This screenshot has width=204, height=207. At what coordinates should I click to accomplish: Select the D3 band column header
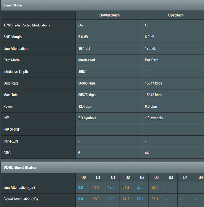[x=156, y=178]
